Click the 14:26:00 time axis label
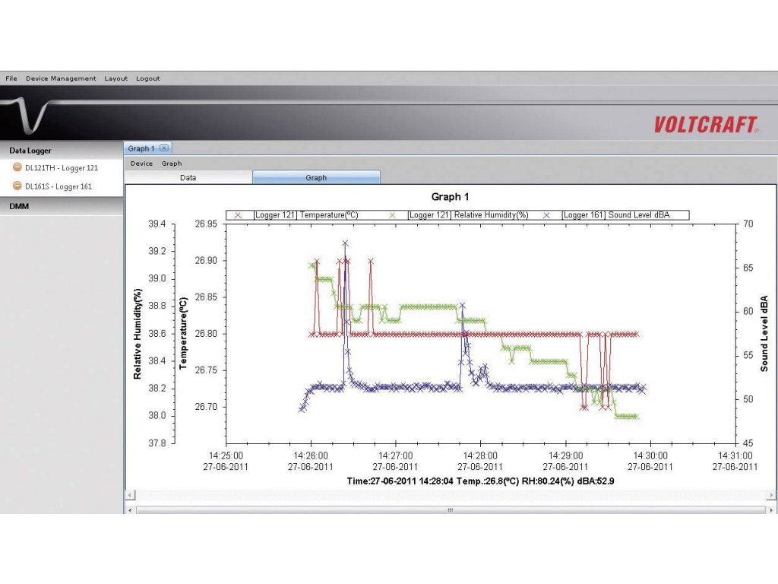 point(311,455)
